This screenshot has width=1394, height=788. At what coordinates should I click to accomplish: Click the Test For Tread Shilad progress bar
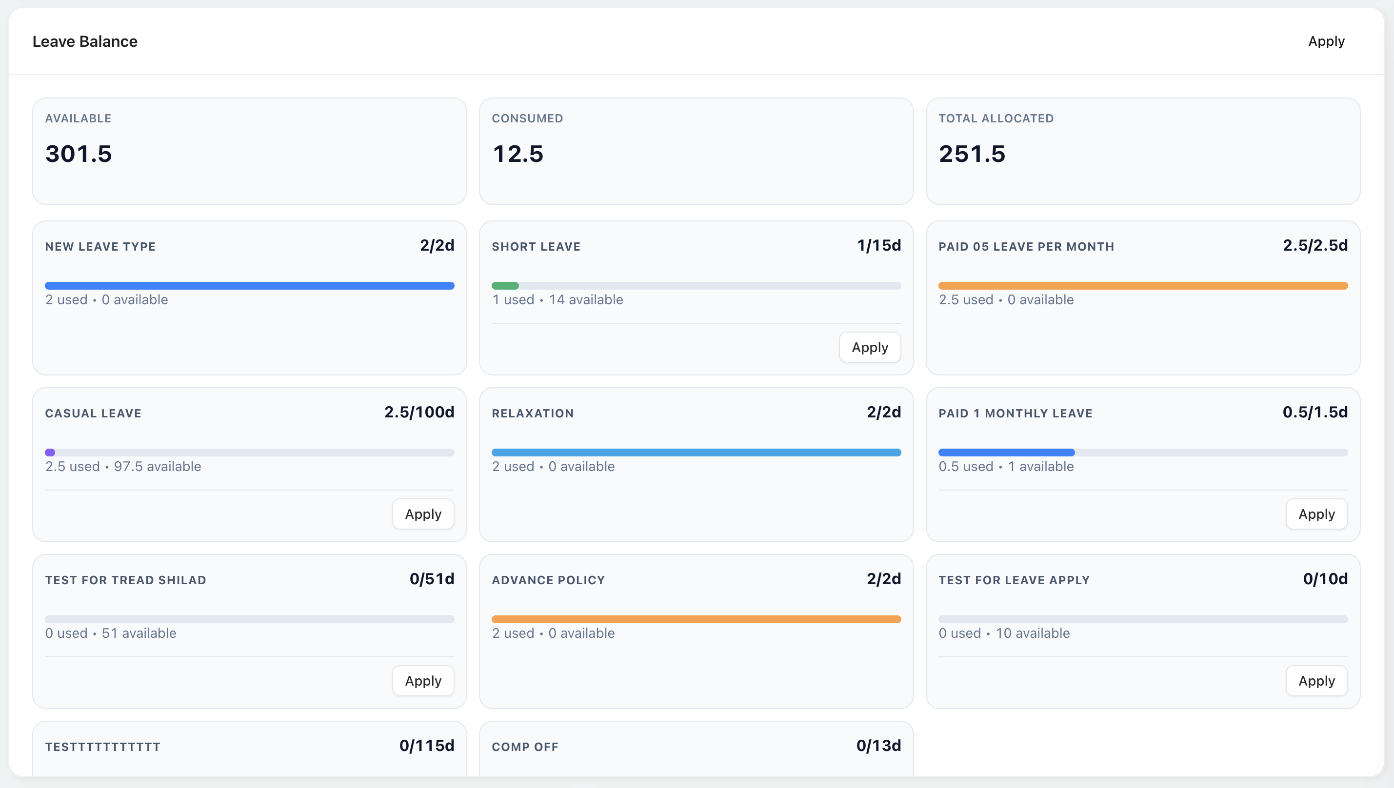tap(250, 619)
